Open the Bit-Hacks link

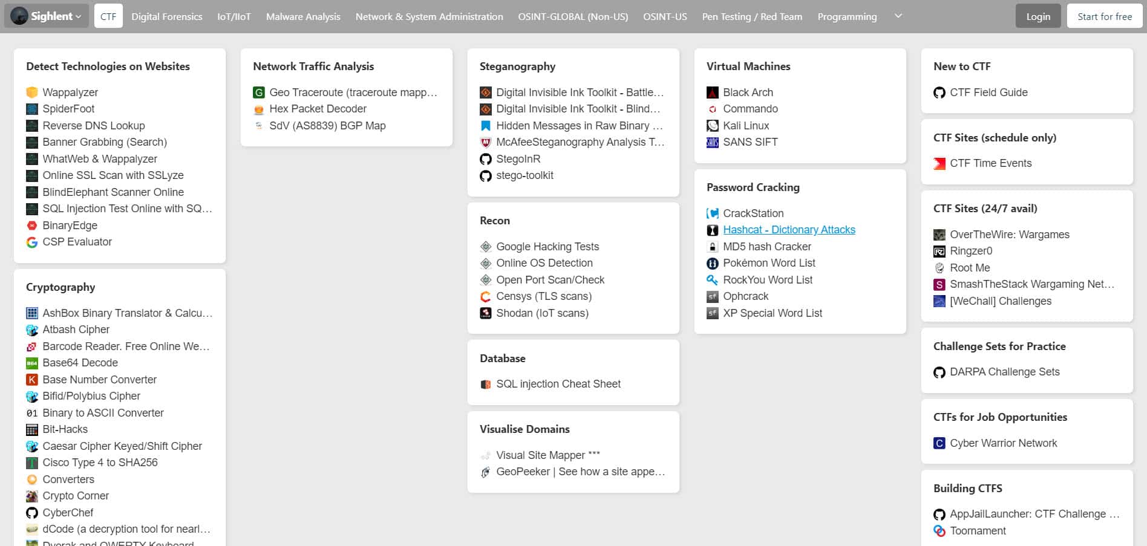point(65,429)
